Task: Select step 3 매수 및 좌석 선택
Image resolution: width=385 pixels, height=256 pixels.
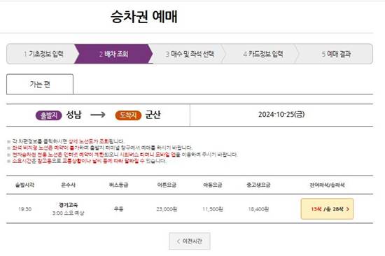Action: coord(190,54)
